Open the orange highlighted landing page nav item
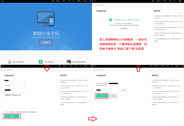The height and width of the screenshot is (126, 184). click(85, 1)
